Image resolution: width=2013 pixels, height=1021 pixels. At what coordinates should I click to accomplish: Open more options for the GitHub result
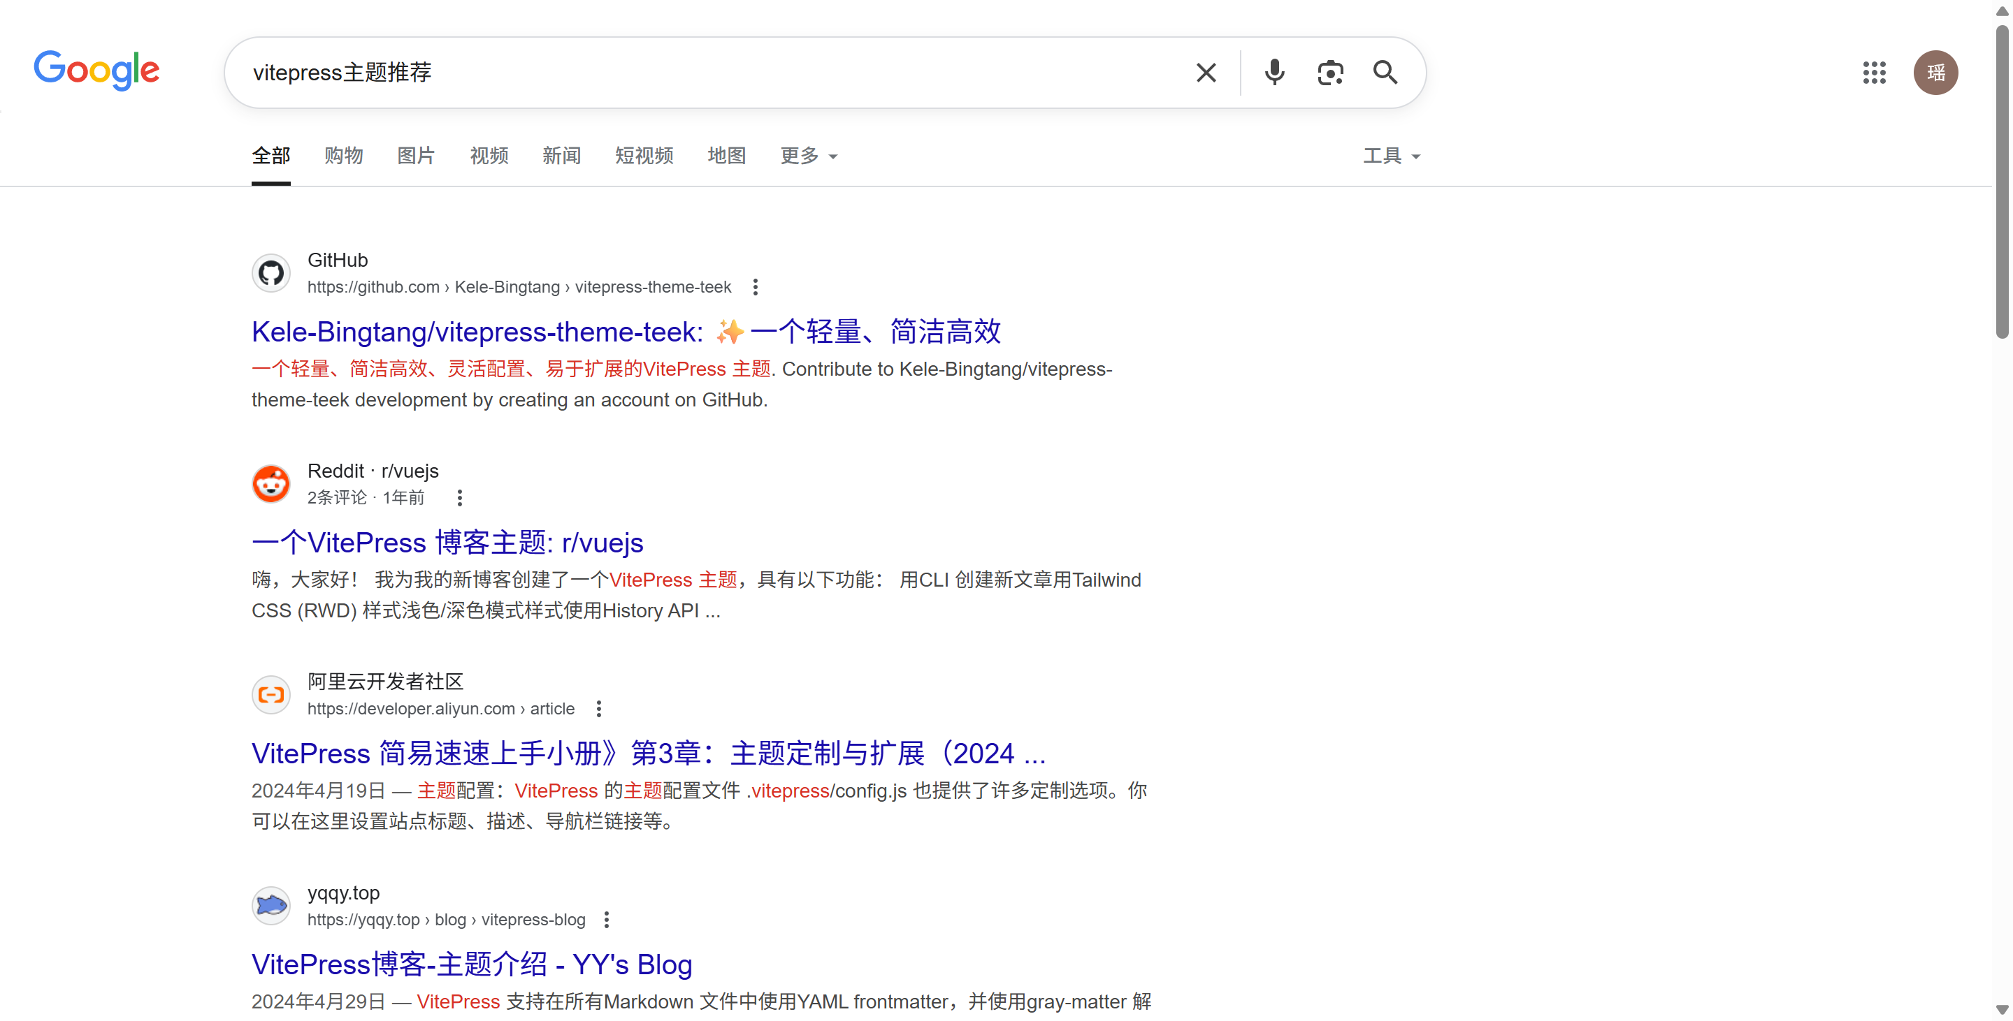coord(755,287)
